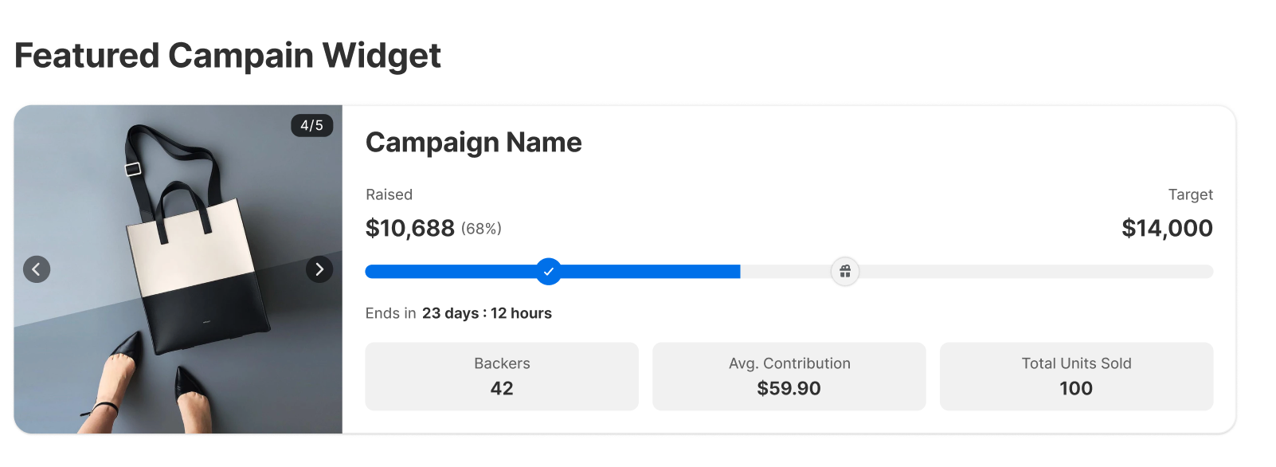
Task: Click the '$10,688' raised amount
Action: coord(409,229)
